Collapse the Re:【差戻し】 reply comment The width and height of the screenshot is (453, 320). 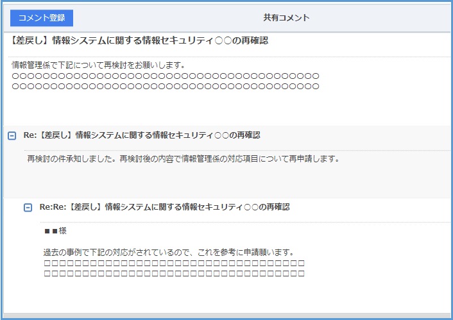12,135
